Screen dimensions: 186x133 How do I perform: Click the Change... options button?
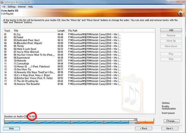[x=172, y=121]
